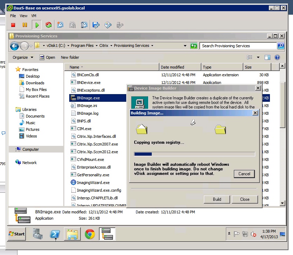The height and width of the screenshot is (255, 293).
Task: Select the BNImage.ini file
Action: (x=87, y=106)
